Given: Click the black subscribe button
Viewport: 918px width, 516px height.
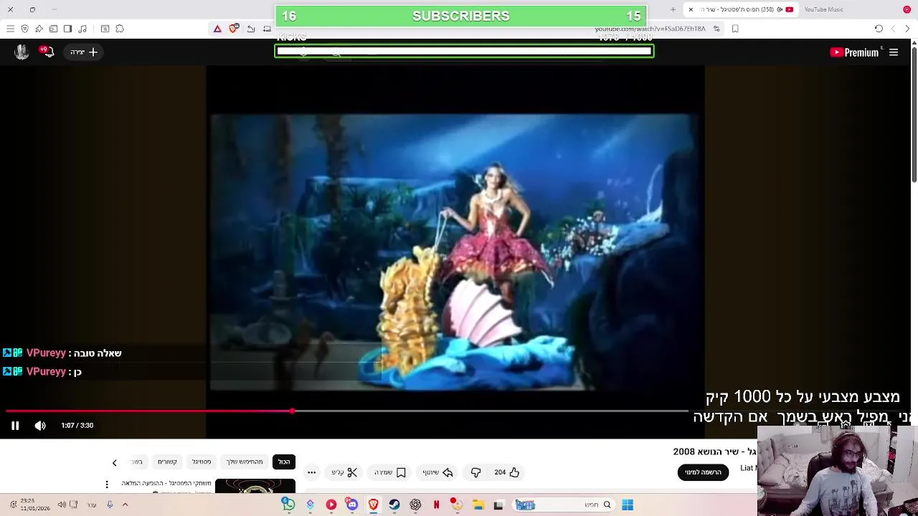Looking at the screenshot, I should [703, 472].
